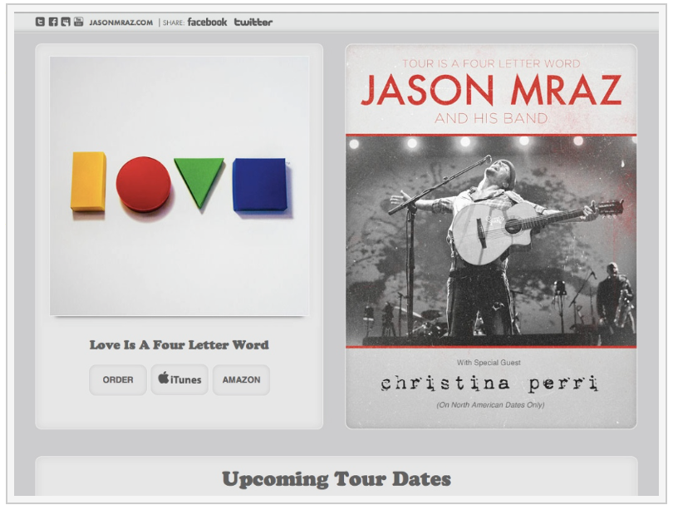Open the YouTube icon link
The width and height of the screenshot is (673, 510).
tap(79, 22)
